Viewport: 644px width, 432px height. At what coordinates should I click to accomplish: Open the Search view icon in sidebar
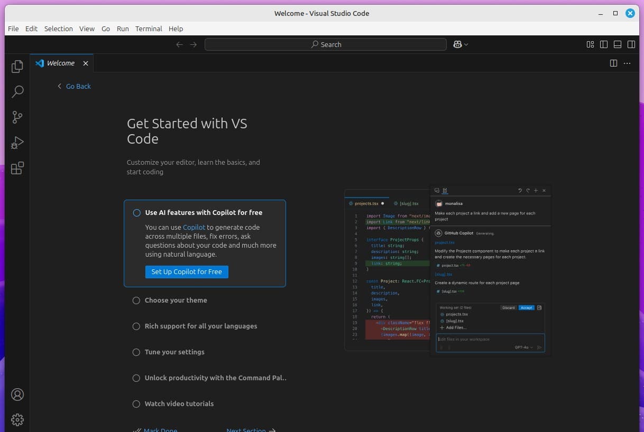(17, 92)
